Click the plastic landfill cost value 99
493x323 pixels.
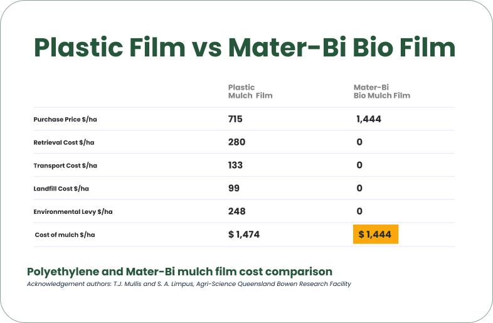click(x=233, y=188)
